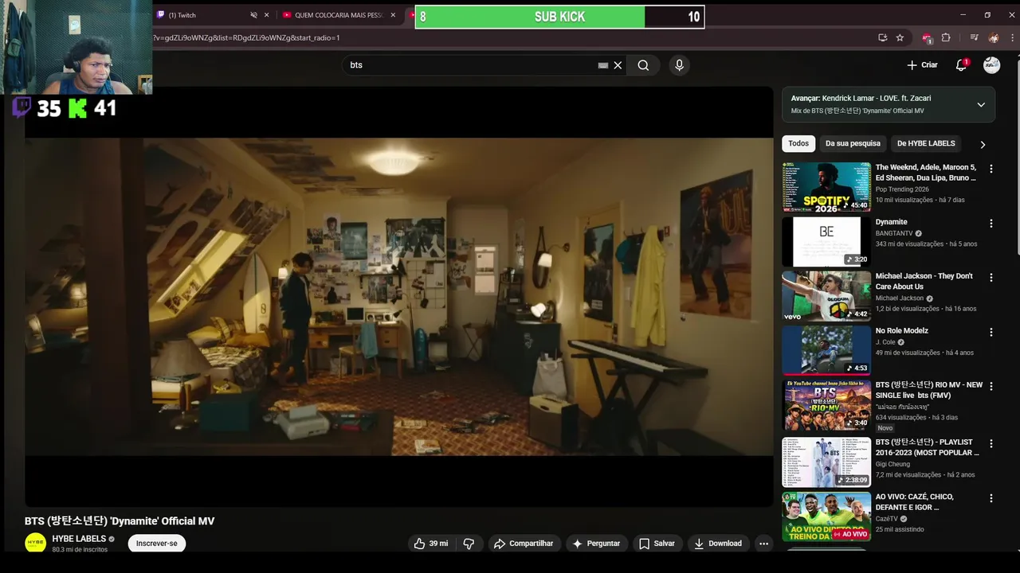Open the on-screen keyboard icon in the search box
1020x573 pixels.
coord(603,65)
